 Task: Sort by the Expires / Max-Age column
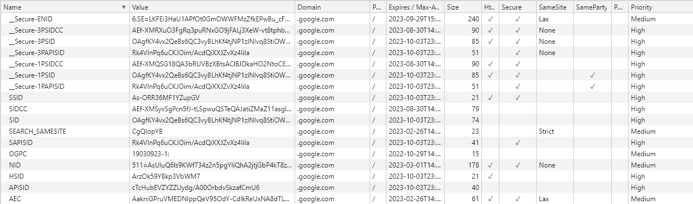pos(415,7)
